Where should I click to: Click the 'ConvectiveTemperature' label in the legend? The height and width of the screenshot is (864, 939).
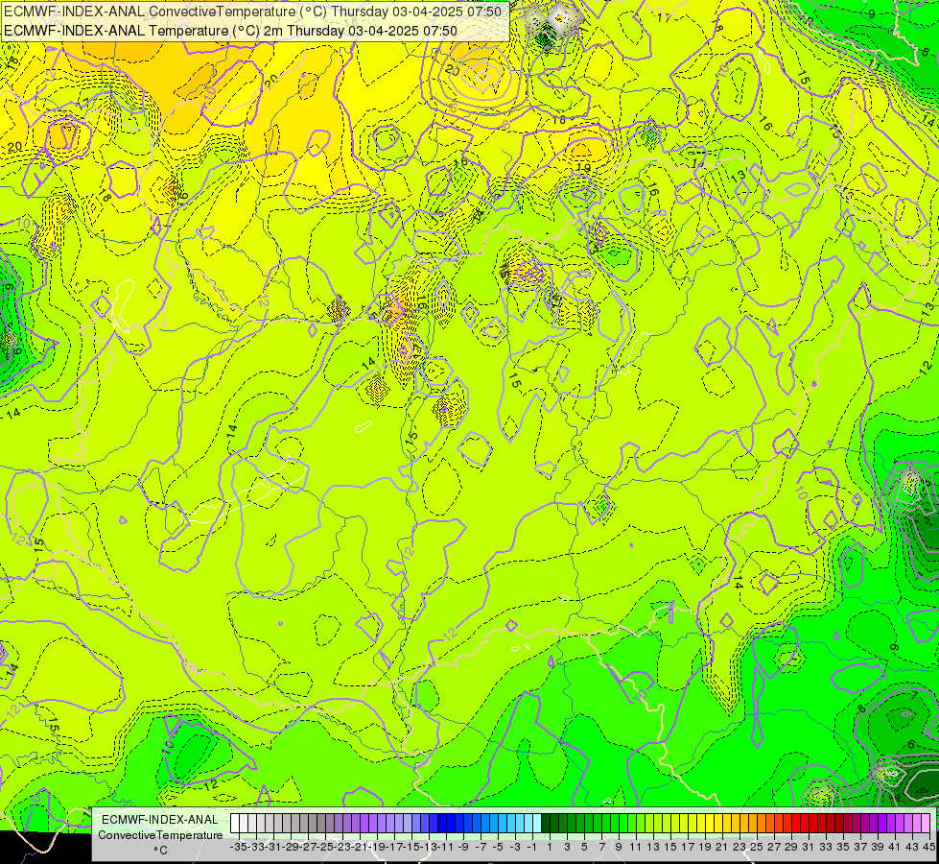[x=160, y=834]
